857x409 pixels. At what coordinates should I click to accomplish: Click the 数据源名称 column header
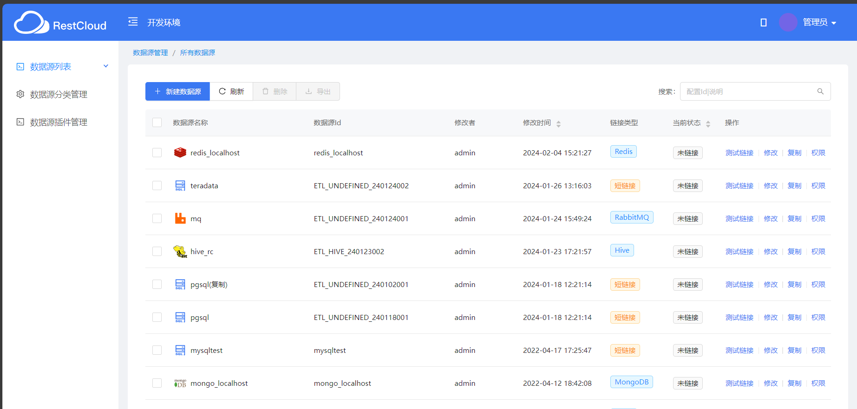[x=190, y=122]
